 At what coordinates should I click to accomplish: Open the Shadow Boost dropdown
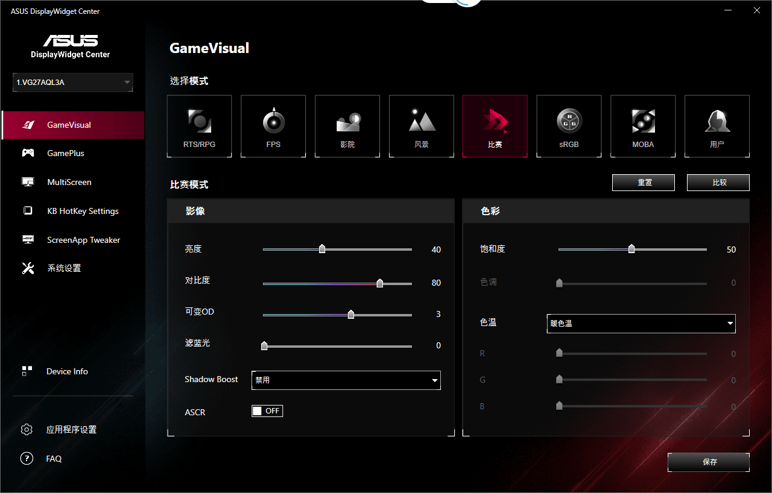pos(346,380)
